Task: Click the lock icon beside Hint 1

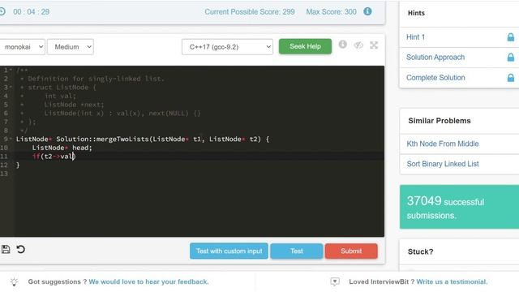Action: 511,37
